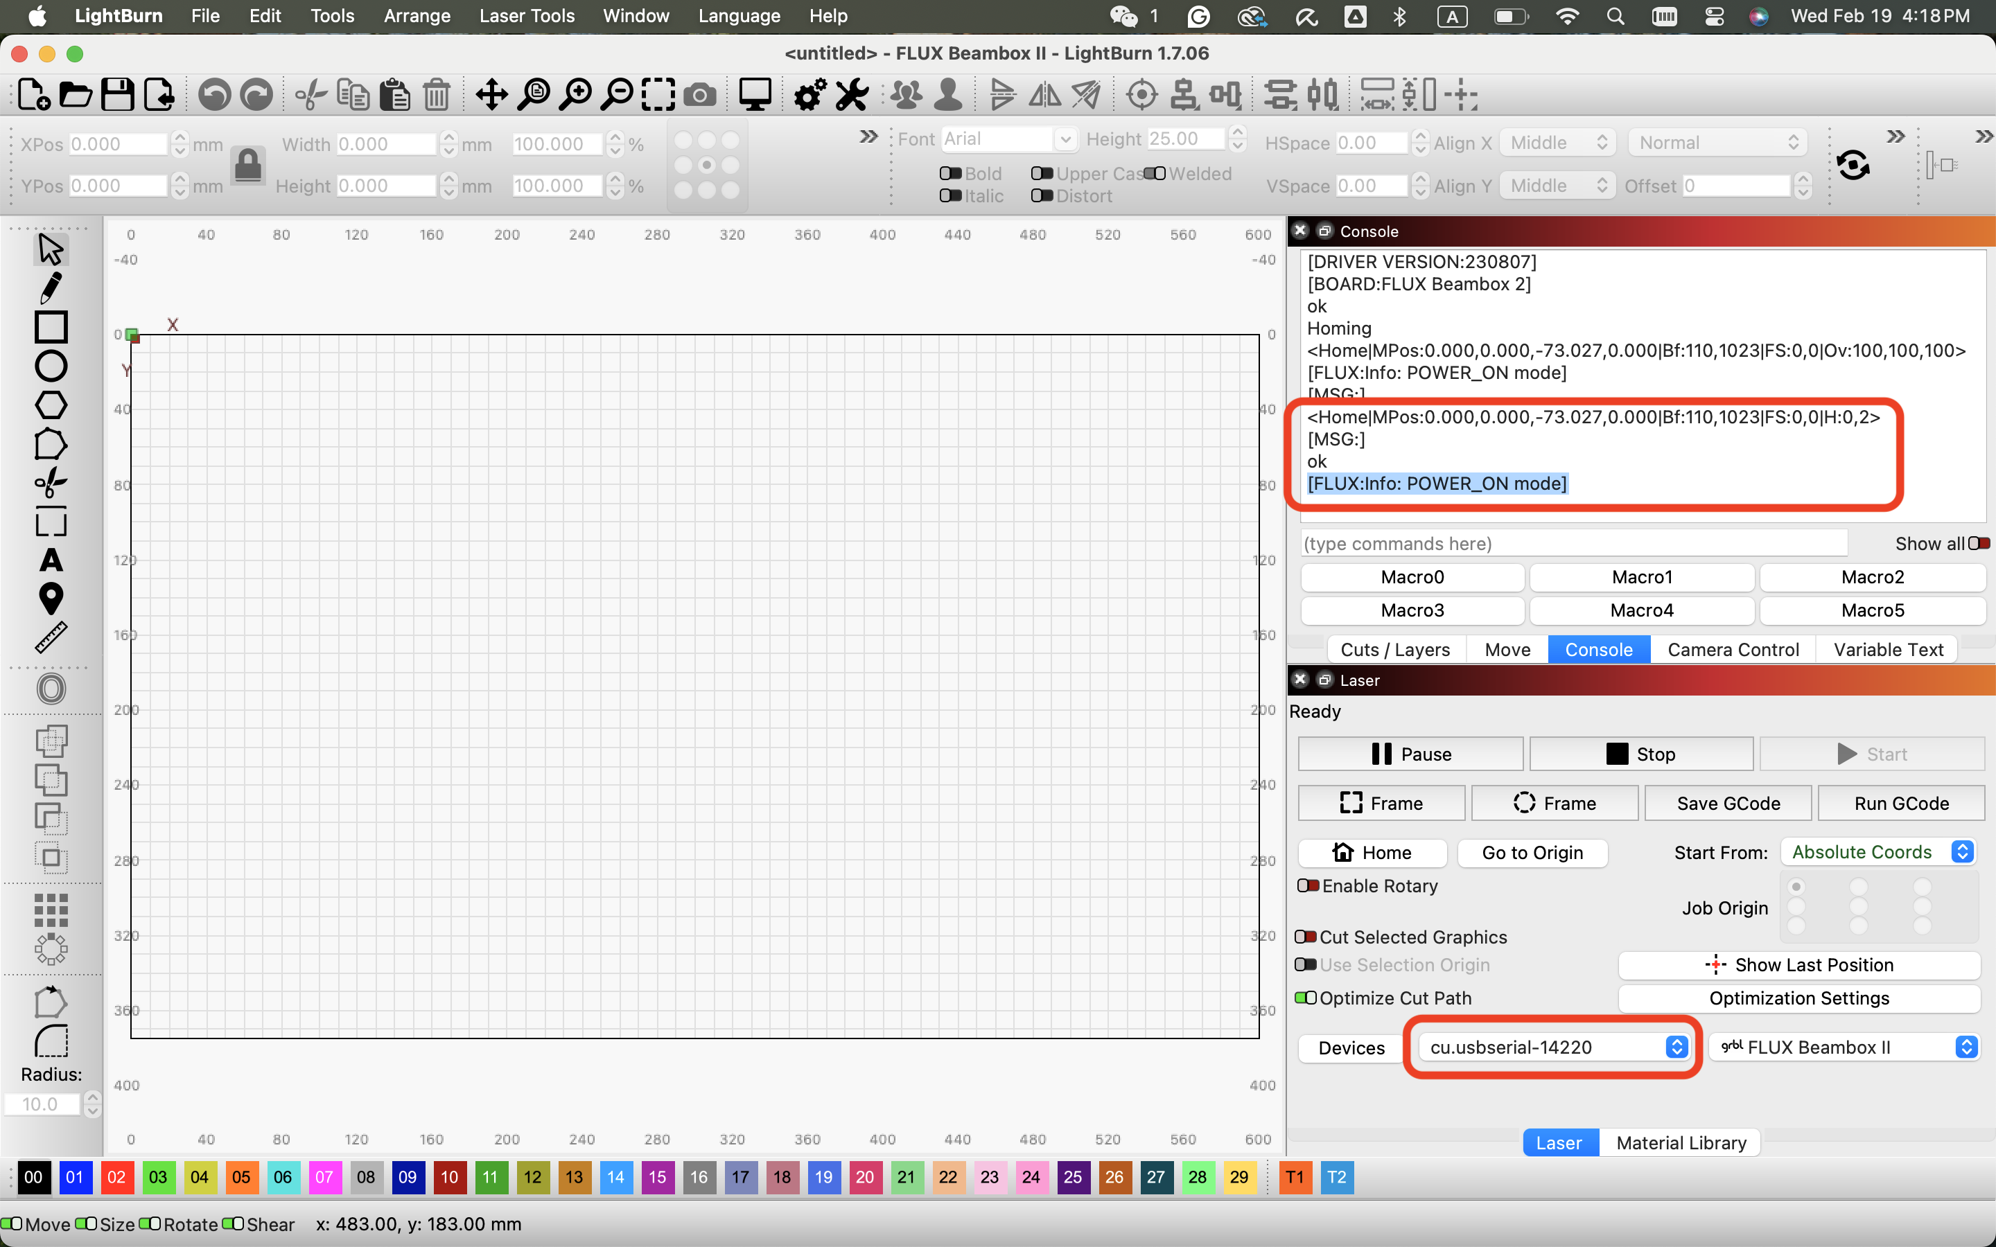Toggle Show all in Console
The height and width of the screenshot is (1247, 1996).
(x=1979, y=544)
